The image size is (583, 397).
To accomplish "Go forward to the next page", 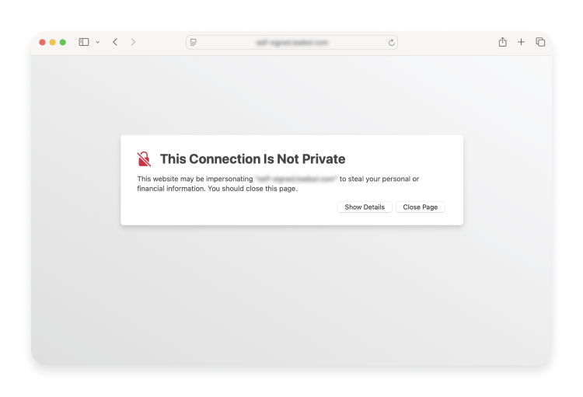I will click(133, 42).
